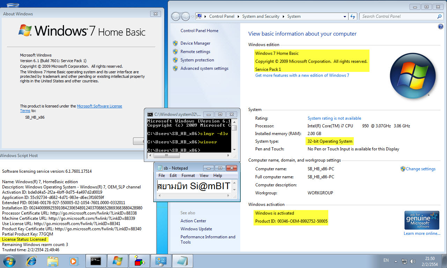Viewport: 447px width, 268px height.
Task: Open Device Manager link
Action: click(x=195, y=43)
